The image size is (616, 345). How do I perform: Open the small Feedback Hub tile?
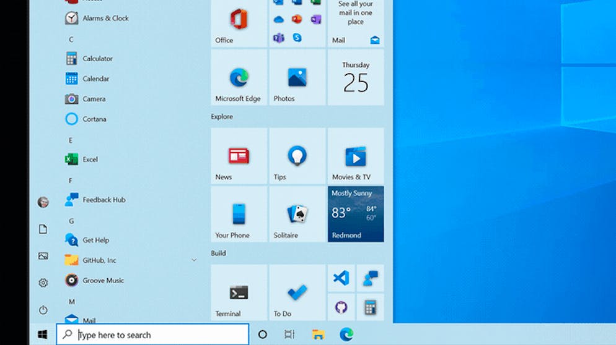(x=371, y=278)
